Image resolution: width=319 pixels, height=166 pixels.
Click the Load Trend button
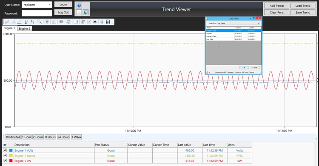coord(303,6)
